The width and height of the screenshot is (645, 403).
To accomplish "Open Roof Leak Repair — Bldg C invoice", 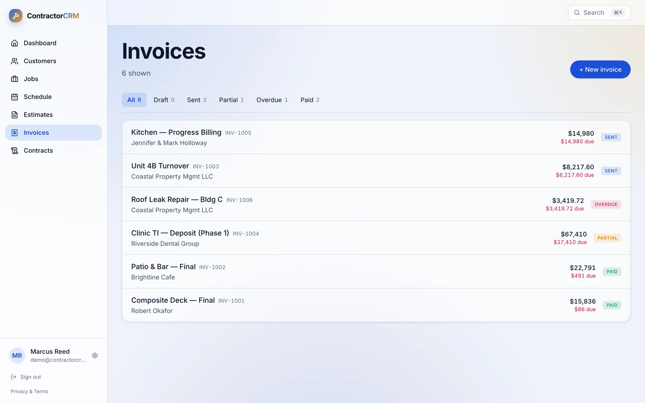I will 376,204.
